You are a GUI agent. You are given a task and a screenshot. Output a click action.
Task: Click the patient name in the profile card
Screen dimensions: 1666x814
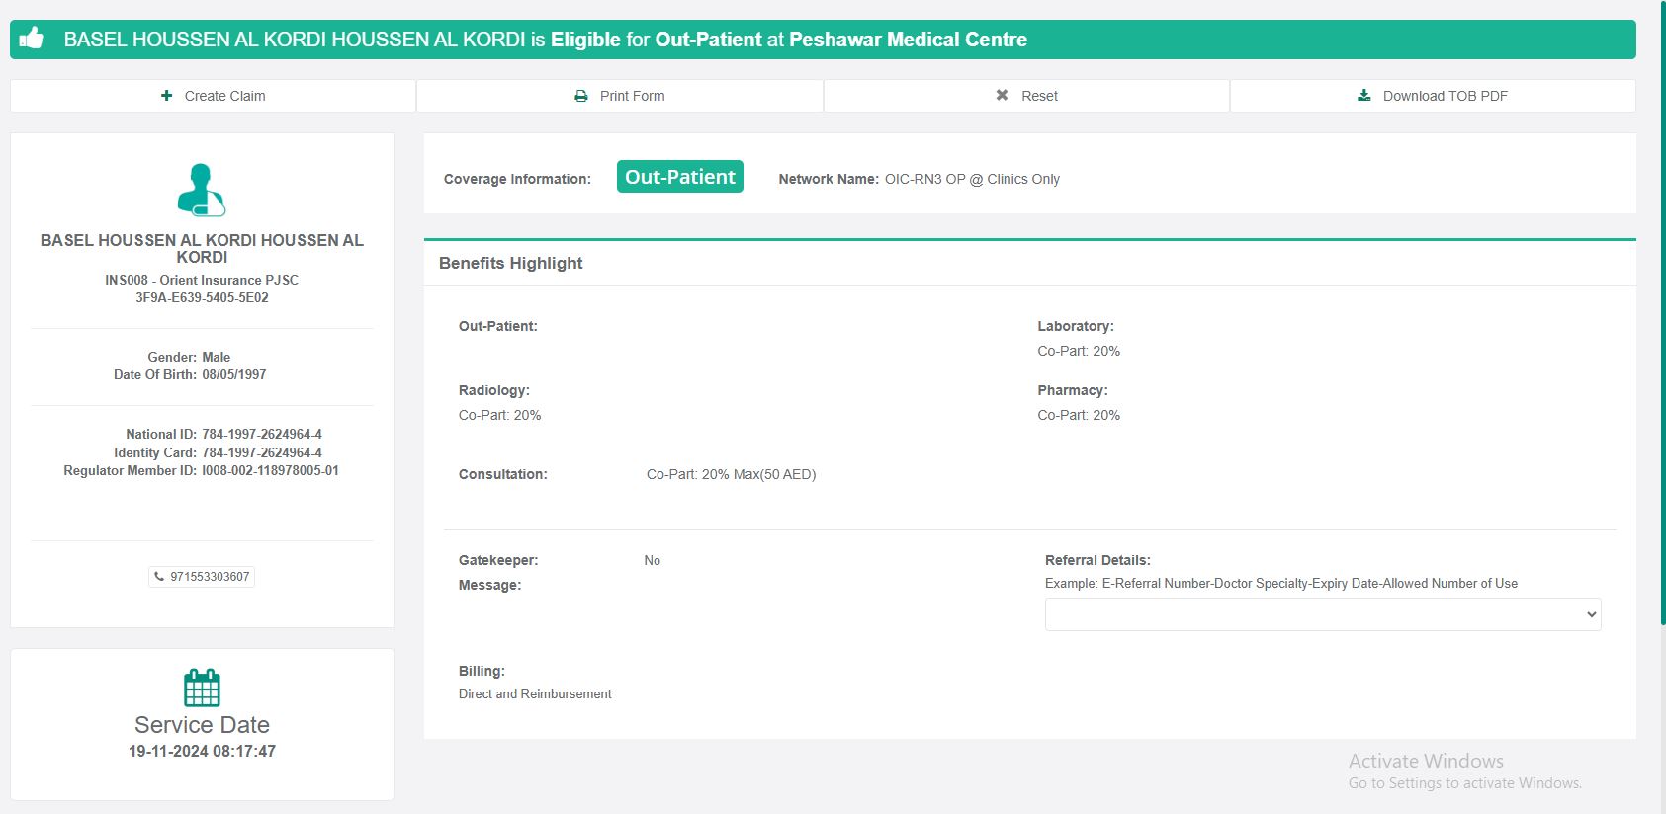point(202,248)
